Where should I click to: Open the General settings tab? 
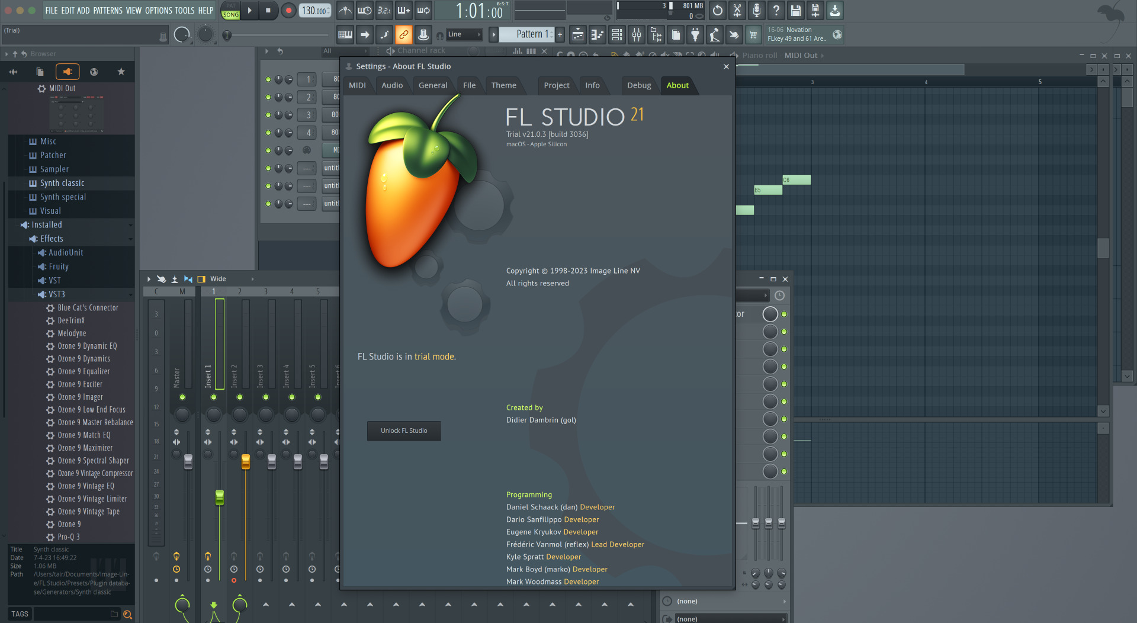[433, 85]
